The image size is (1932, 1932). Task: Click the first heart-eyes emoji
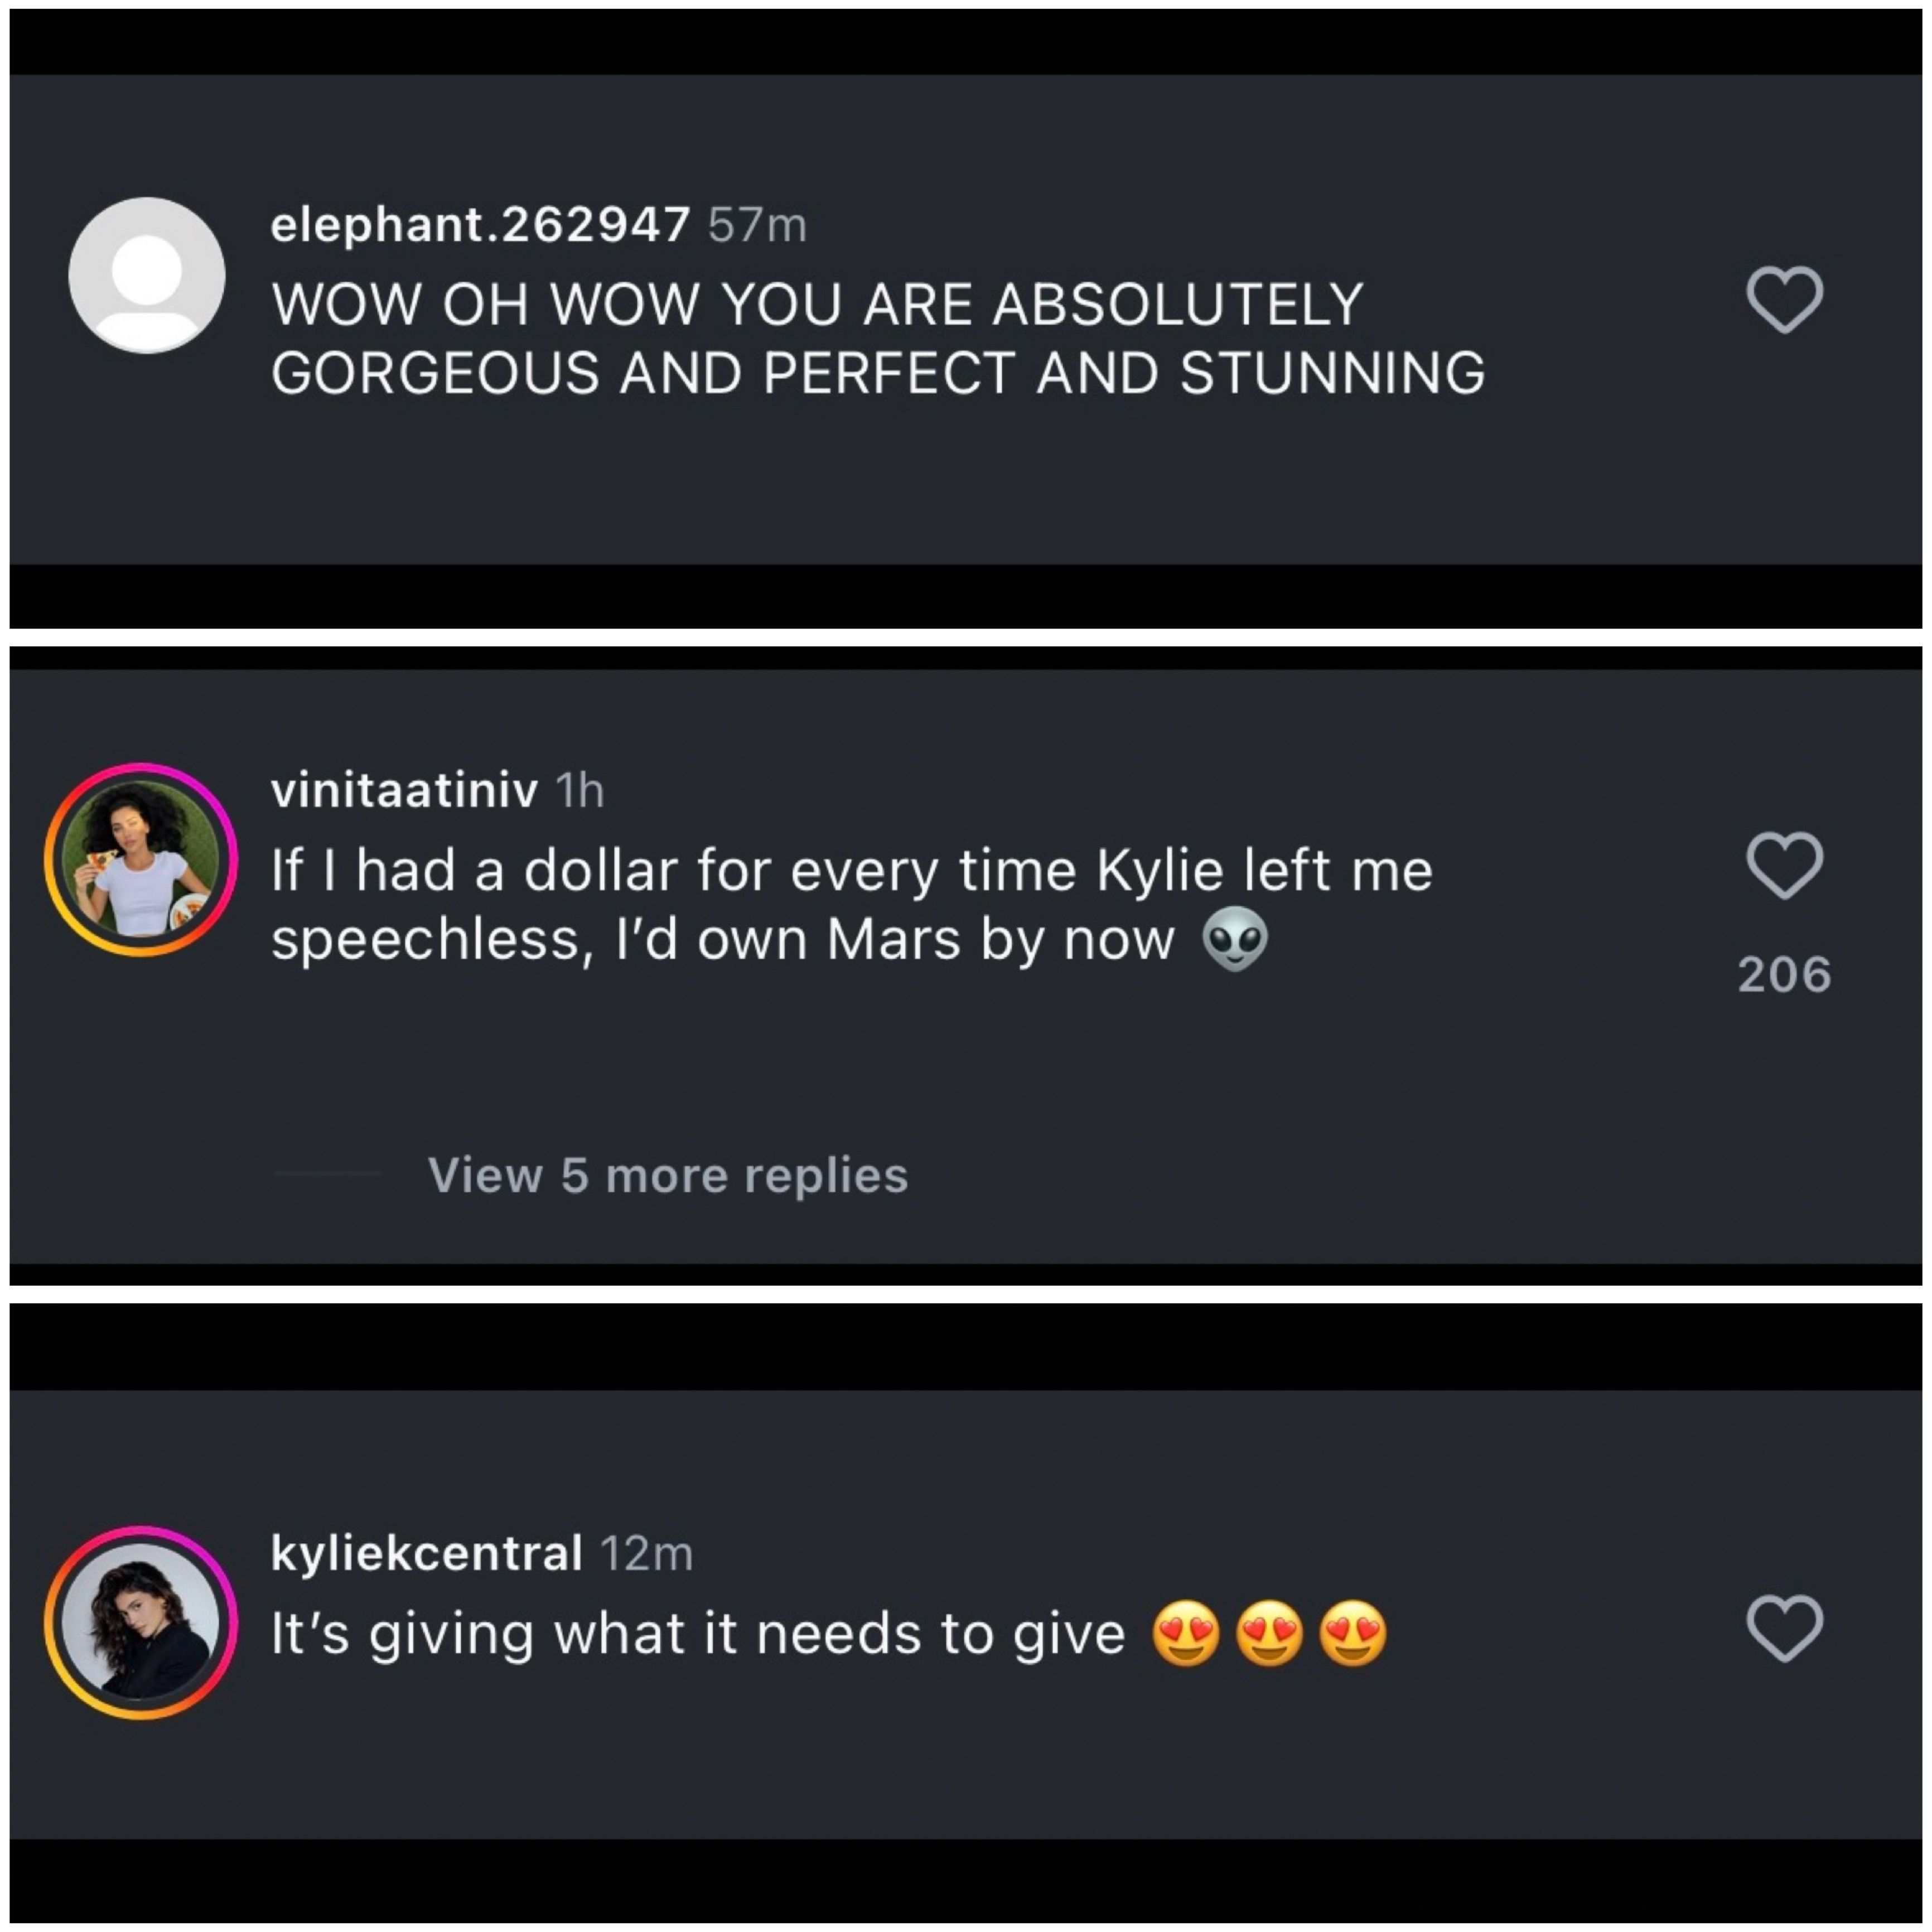coord(1186,1633)
